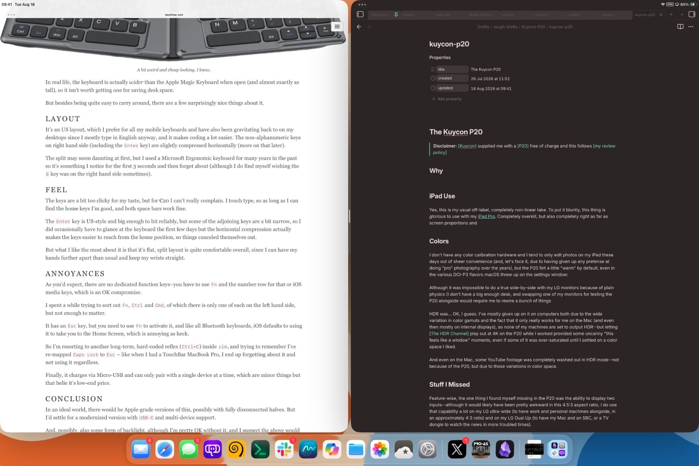Fold the 'Why' heading
Screen dimensions: 699x466
point(436,171)
